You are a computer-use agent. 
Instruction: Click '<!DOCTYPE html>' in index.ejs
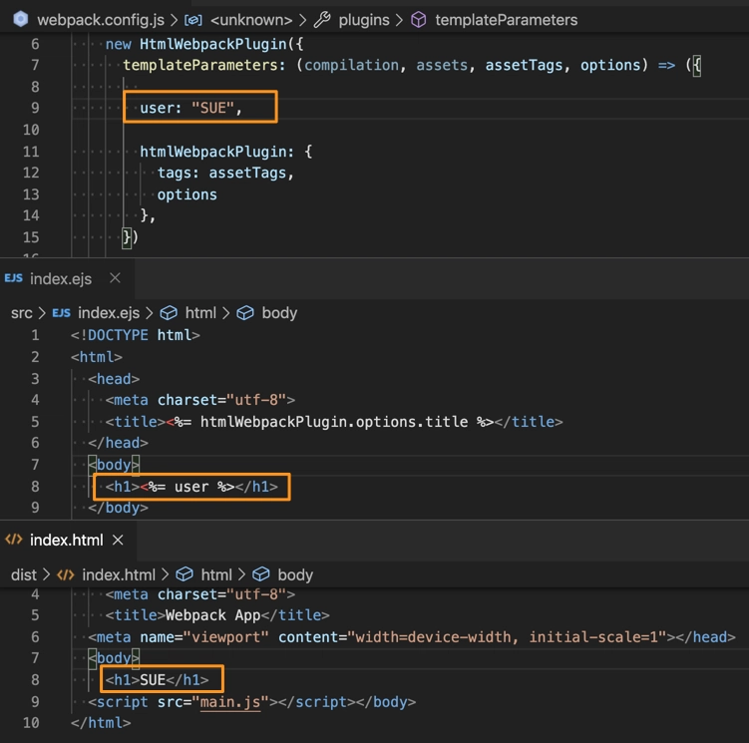(x=136, y=335)
